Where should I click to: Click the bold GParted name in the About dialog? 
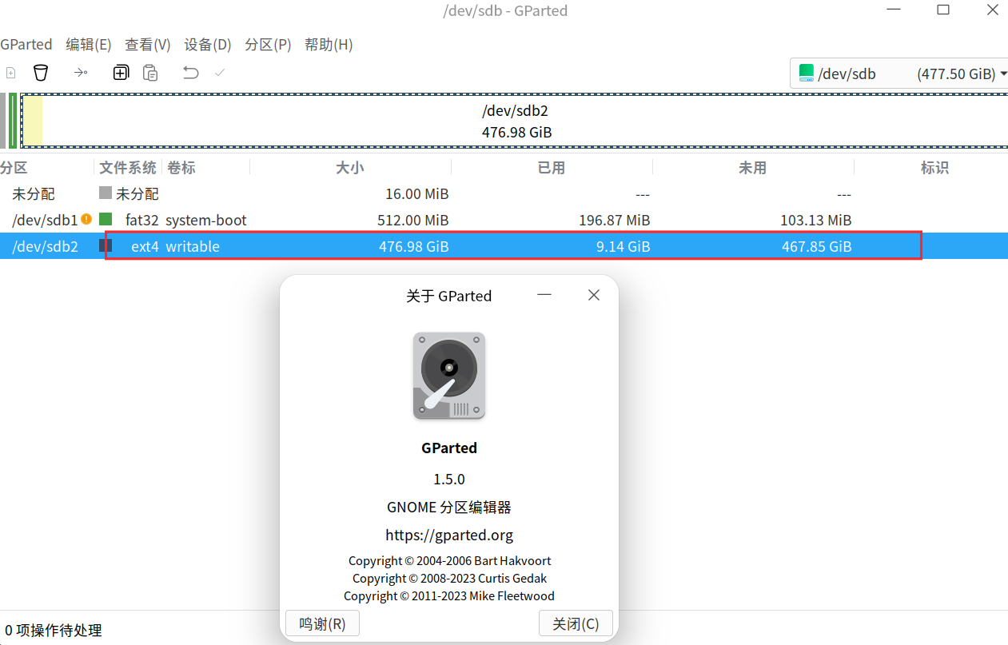pos(449,448)
